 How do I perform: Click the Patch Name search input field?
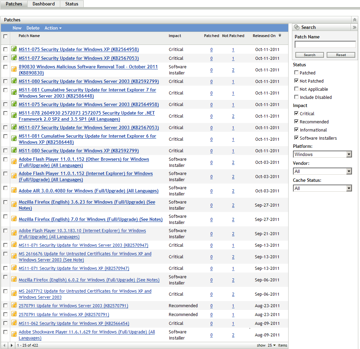325,45
